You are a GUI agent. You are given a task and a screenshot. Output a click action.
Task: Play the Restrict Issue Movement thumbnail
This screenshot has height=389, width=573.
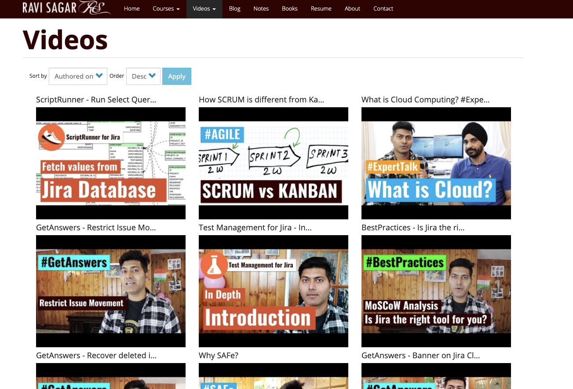tap(111, 291)
